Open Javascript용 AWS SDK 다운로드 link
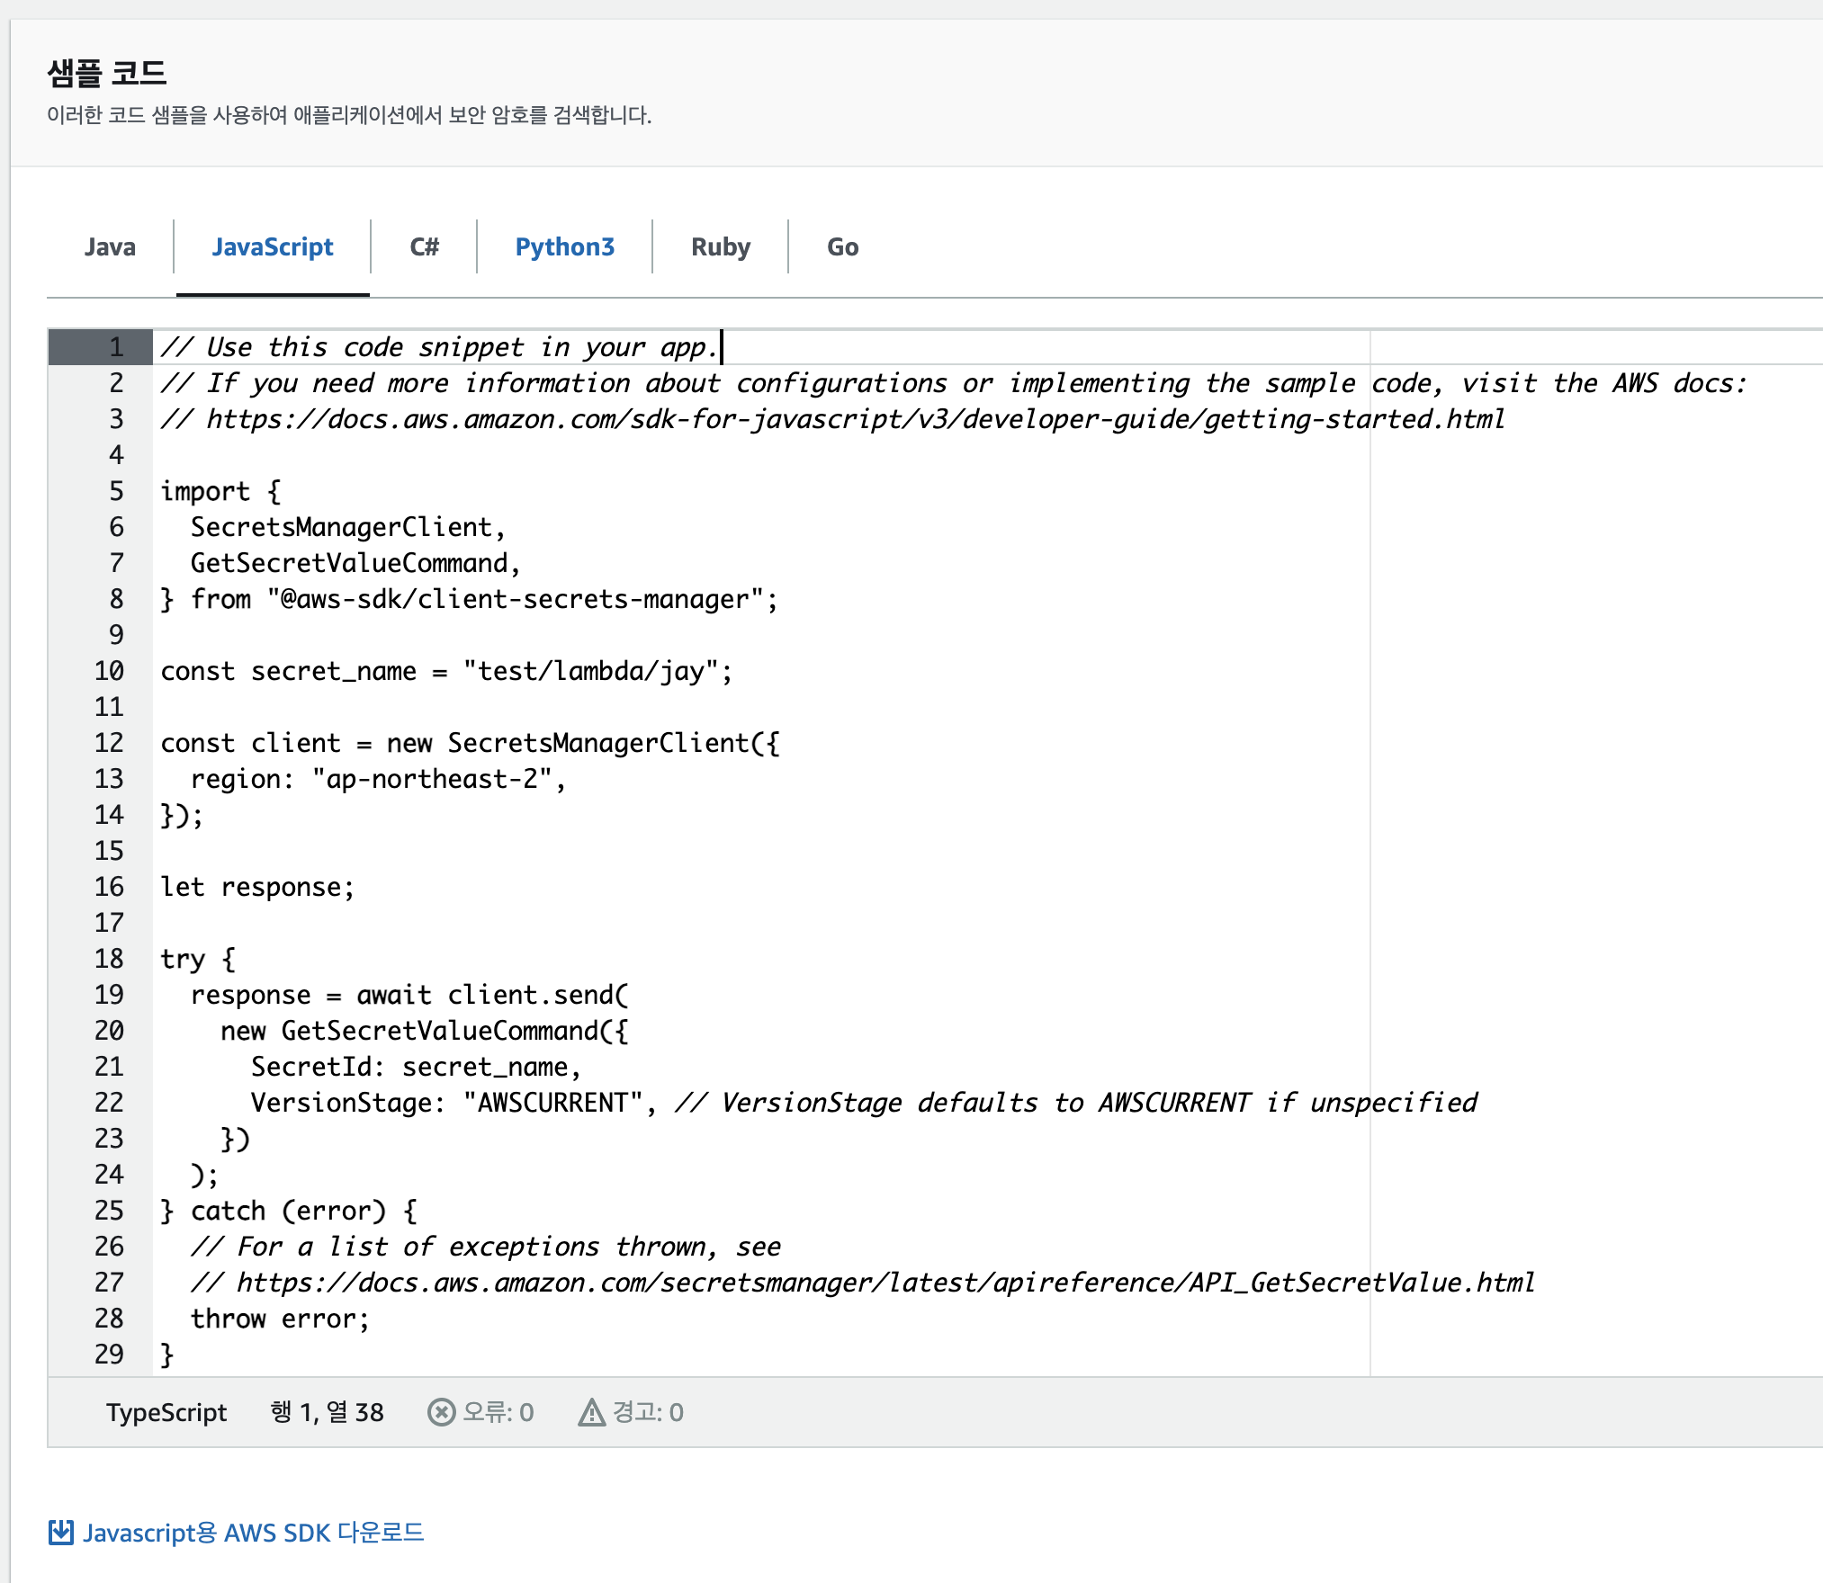 coord(253,1532)
